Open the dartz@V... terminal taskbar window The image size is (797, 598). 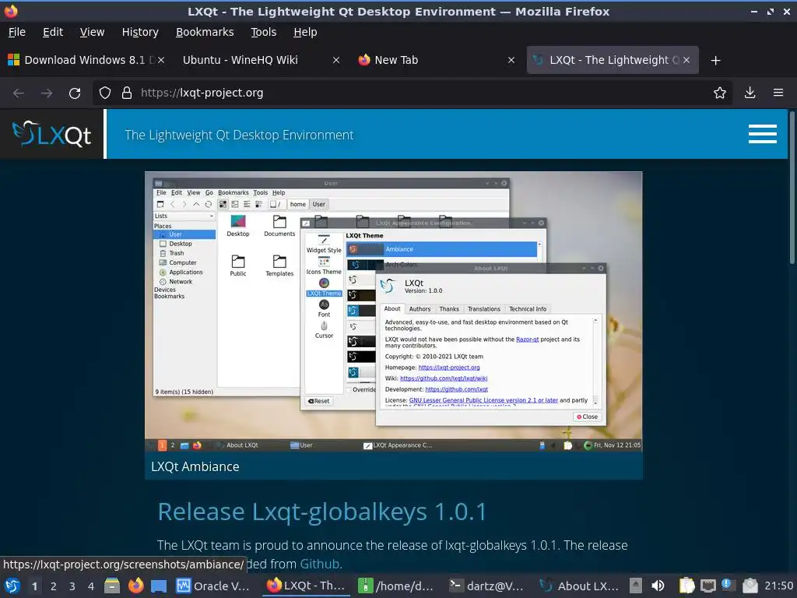click(486, 586)
